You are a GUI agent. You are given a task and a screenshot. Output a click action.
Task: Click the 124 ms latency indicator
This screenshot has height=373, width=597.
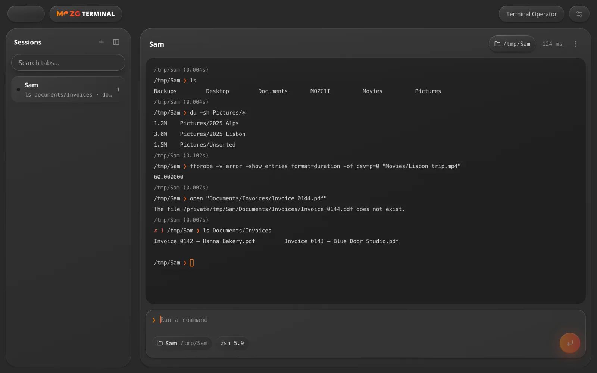coord(552,44)
